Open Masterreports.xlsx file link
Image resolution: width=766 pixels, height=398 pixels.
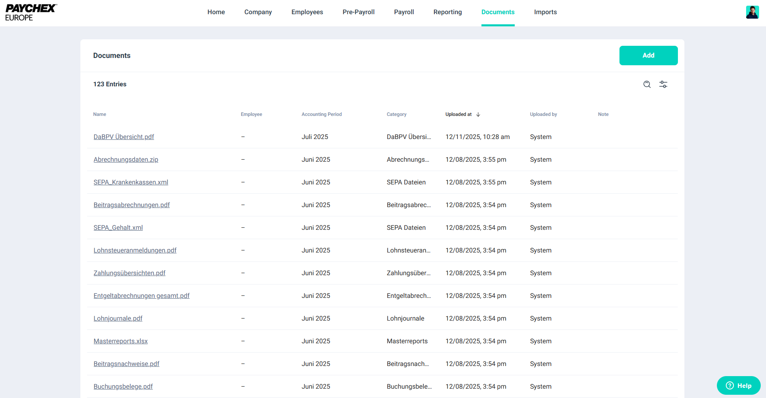pyautogui.click(x=121, y=341)
